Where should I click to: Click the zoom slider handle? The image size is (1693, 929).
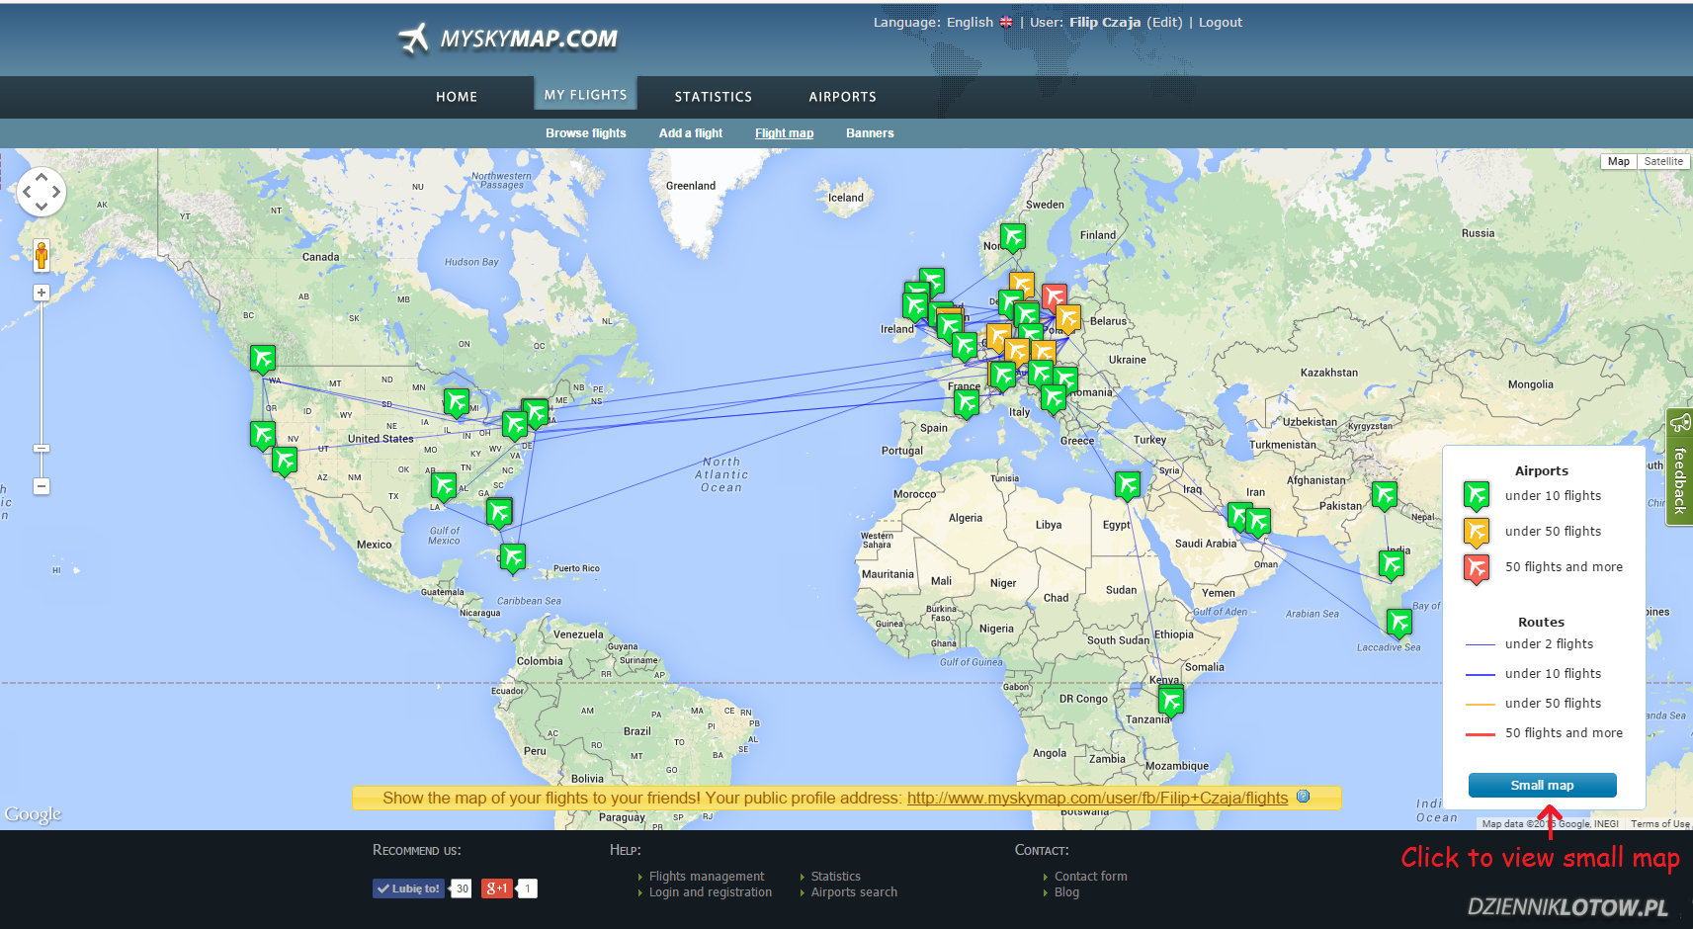(42, 449)
